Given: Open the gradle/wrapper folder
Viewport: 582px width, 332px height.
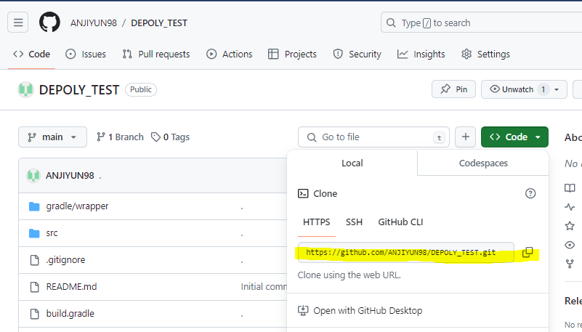Looking at the screenshot, I should click(77, 206).
